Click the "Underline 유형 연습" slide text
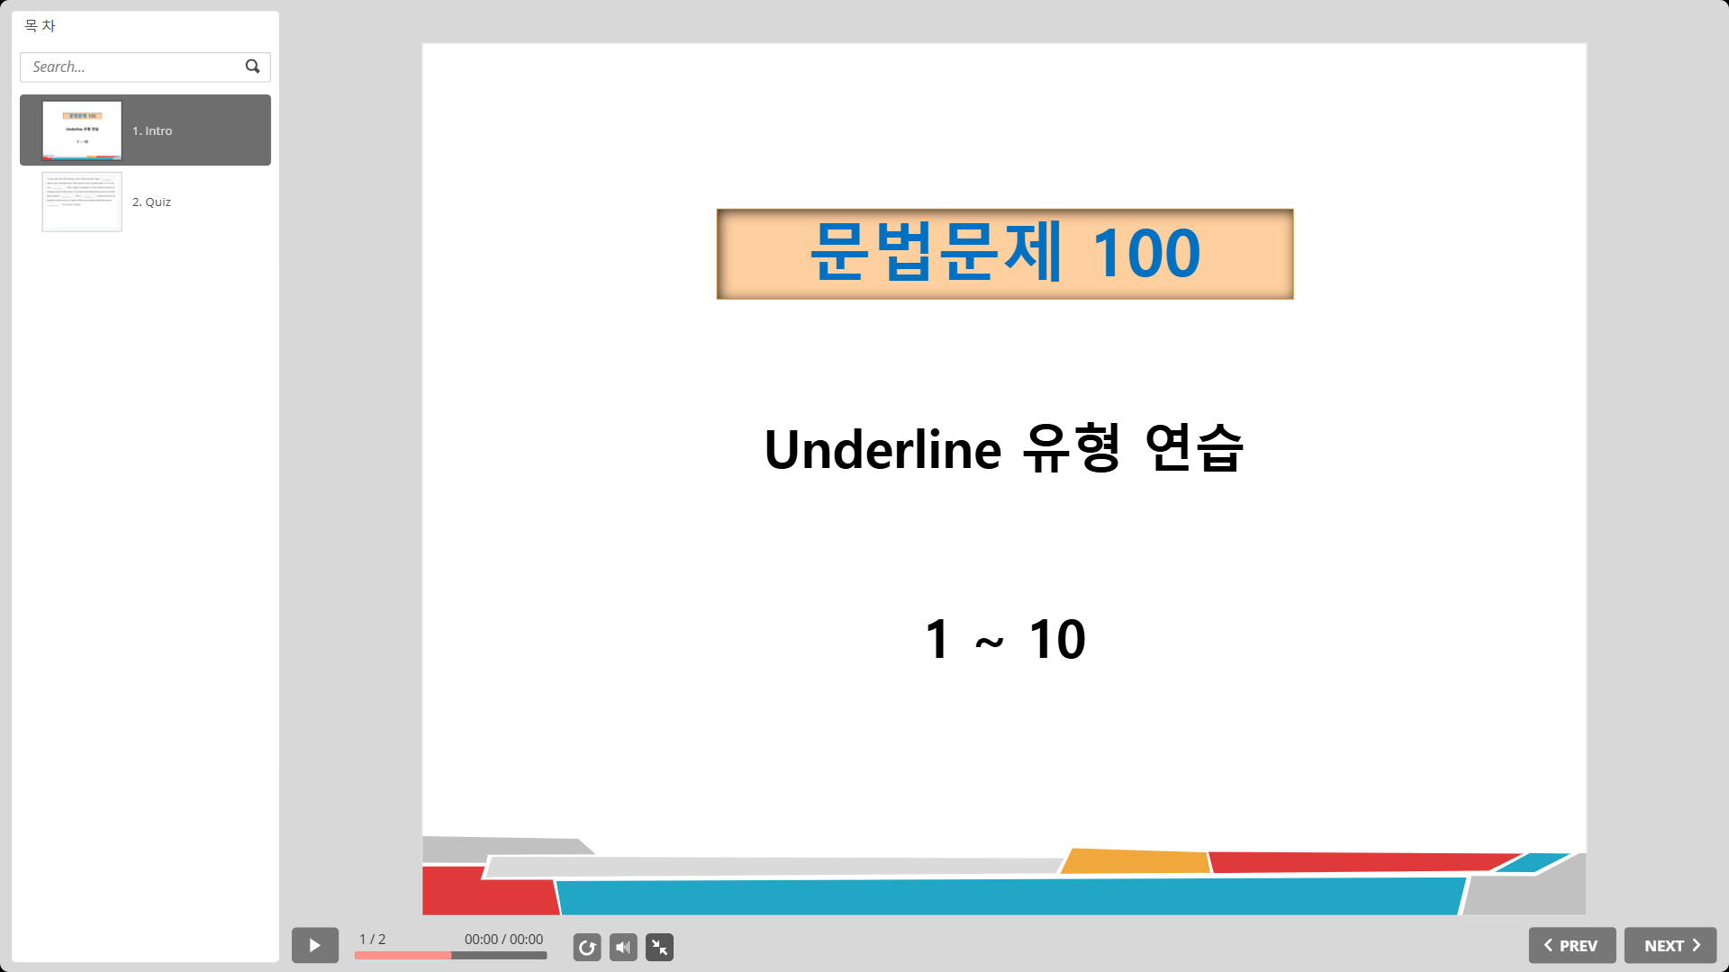 tap(1004, 448)
